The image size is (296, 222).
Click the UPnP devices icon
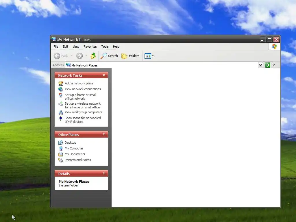click(61, 118)
